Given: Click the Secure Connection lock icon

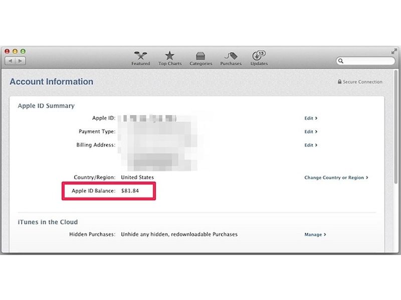Looking at the screenshot, I should click(339, 81).
